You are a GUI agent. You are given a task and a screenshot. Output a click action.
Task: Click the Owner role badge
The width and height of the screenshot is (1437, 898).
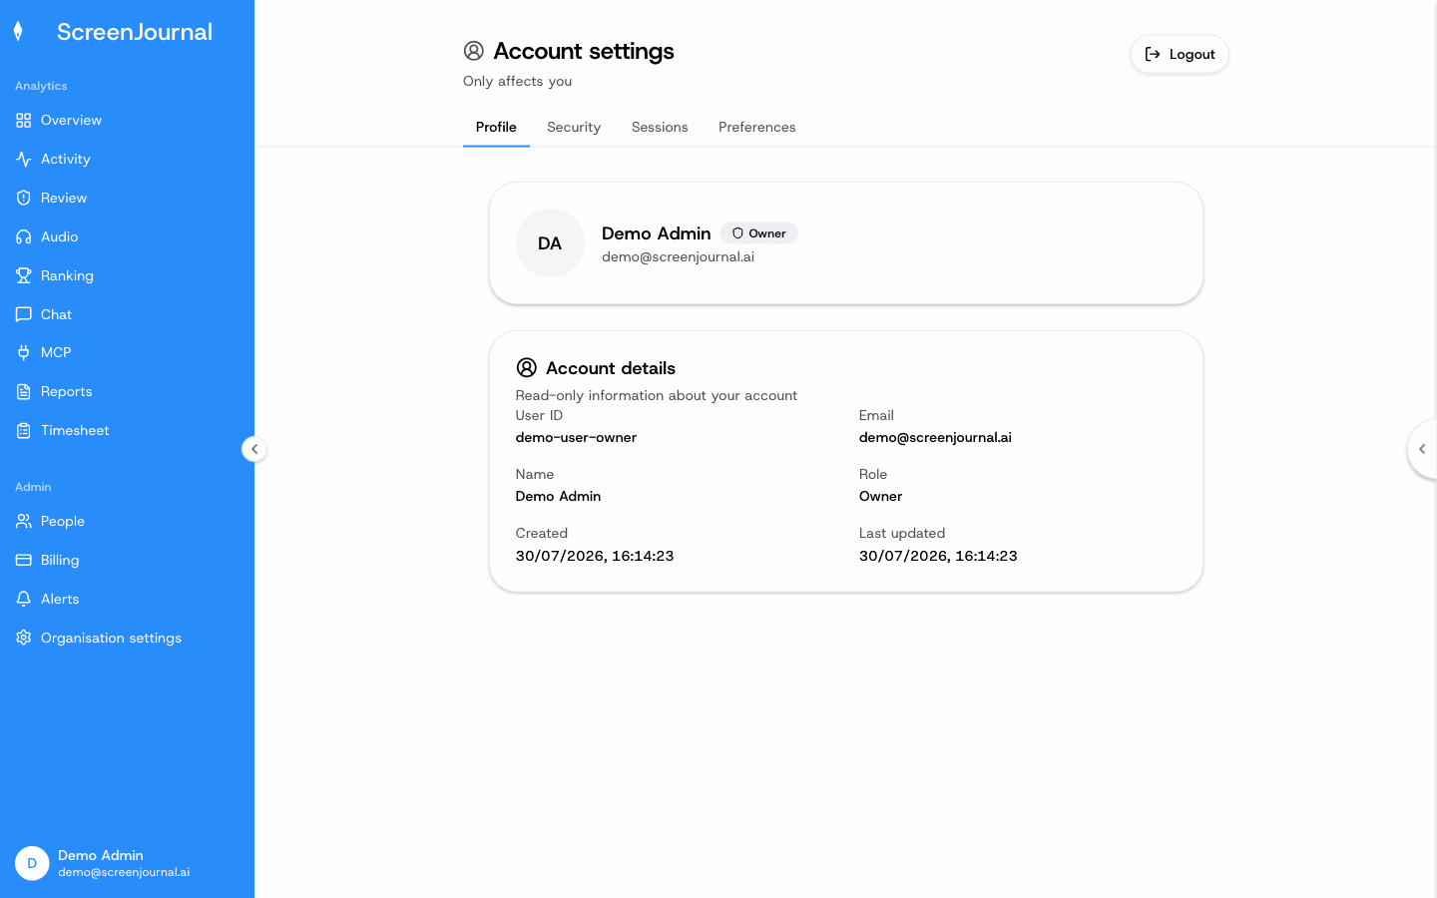758,233
